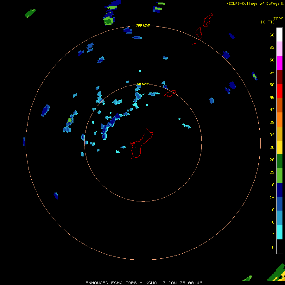Select the gold legend swatch beside 34

(x=280, y=134)
